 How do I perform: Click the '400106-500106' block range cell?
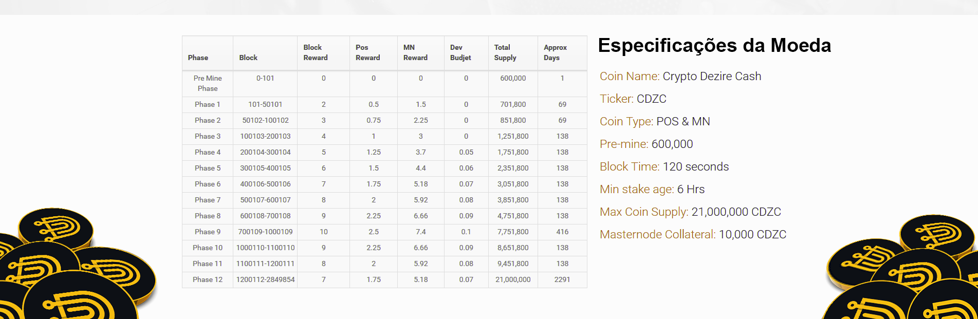265,184
